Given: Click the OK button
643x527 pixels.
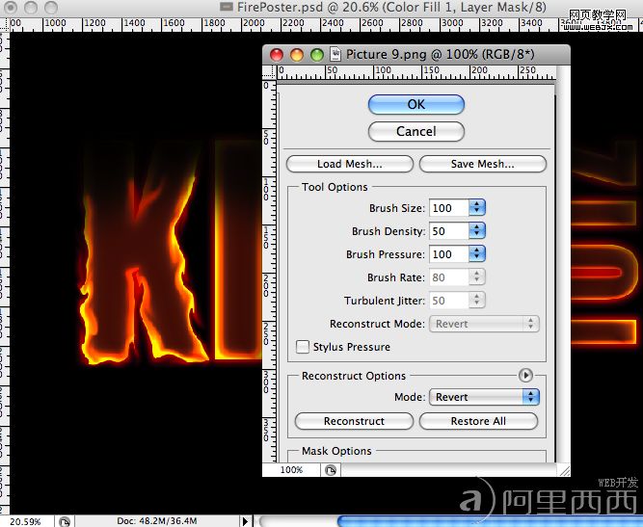Looking at the screenshot, I should click(x=416, y=104).
